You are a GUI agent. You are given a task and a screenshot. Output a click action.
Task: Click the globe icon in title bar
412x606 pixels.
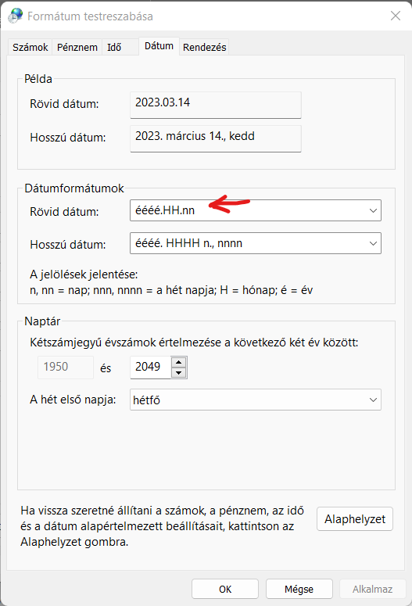pyautogui.click(x=16, y=16)
